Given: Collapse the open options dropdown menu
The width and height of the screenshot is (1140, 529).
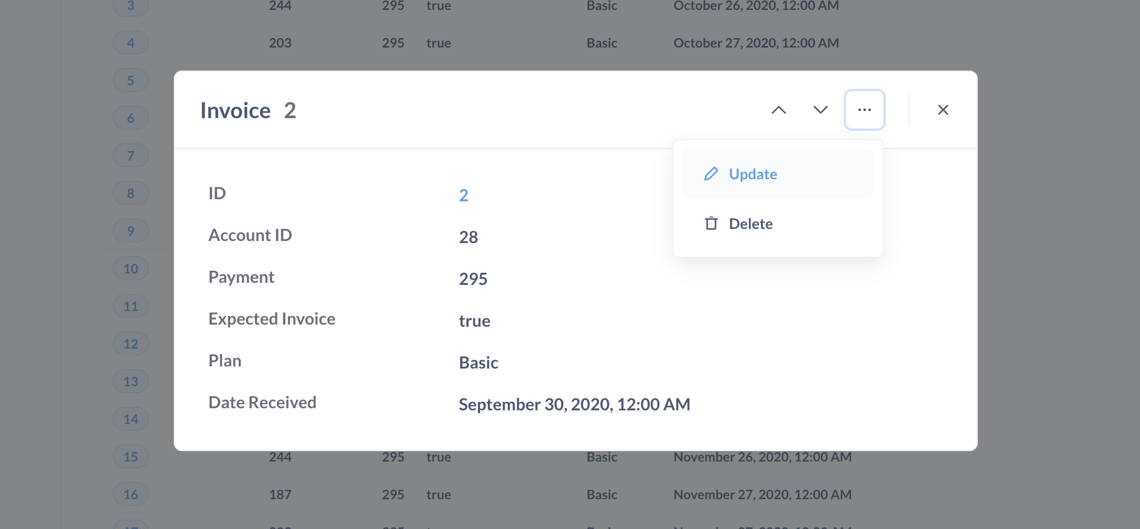Looking at the screenshot, I should [864, 110].
